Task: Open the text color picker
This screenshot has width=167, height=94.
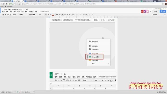Action: click(53, 15)
